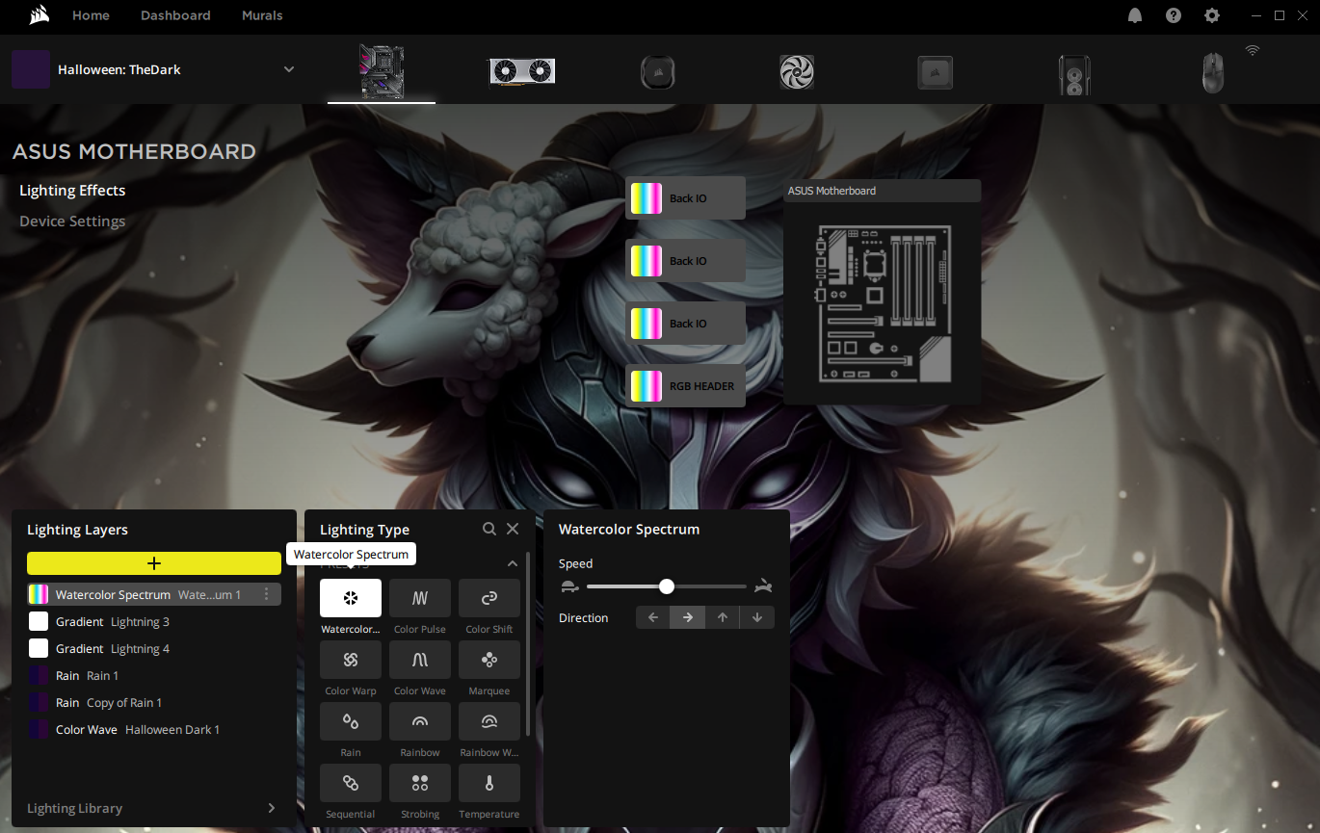
Task: Set direction to up arrow
Action: pos(723,617)
